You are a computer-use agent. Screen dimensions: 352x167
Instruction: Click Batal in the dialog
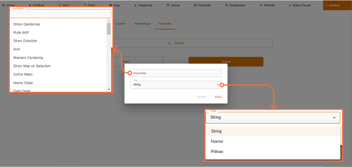point(218,97)
